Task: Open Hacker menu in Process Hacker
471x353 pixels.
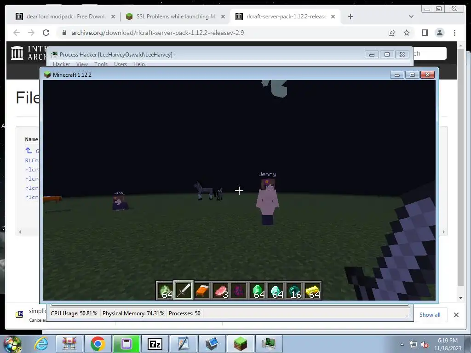Action: tap(61, 64)
